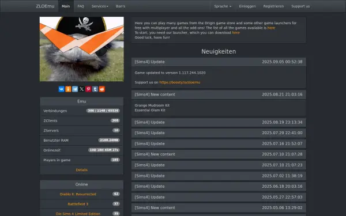Click the ZServers row
Image resolution: width=346 pixels, height=216 pixels.
82,131
